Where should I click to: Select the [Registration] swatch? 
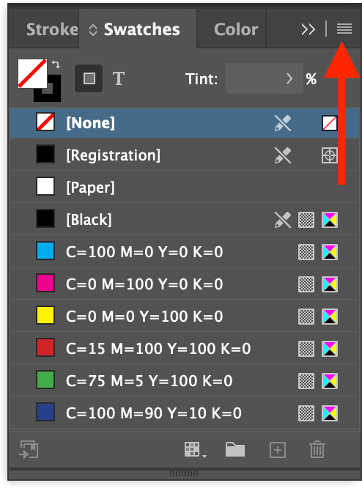[x=185, y=155]
